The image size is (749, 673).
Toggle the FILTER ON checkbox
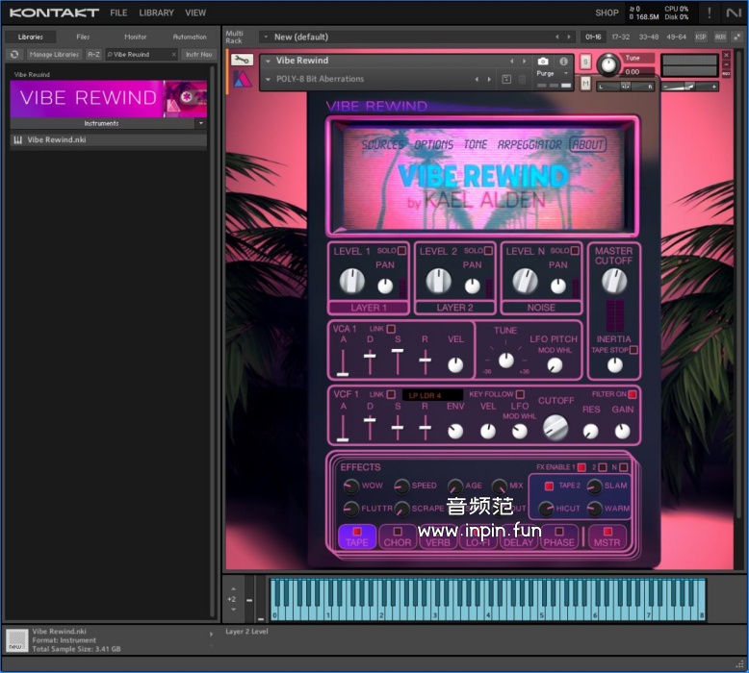point(633,394)
